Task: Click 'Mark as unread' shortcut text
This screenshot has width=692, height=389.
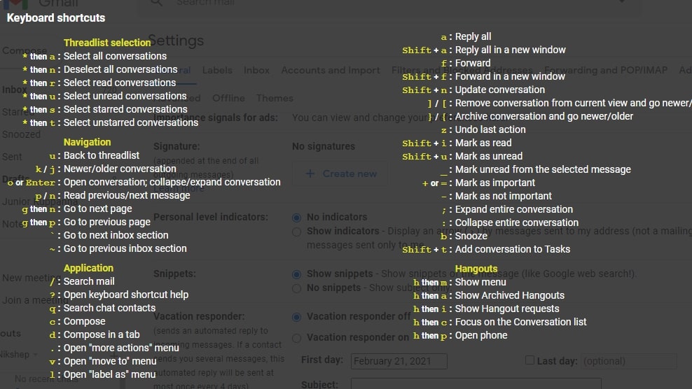Action: point(489,156)
